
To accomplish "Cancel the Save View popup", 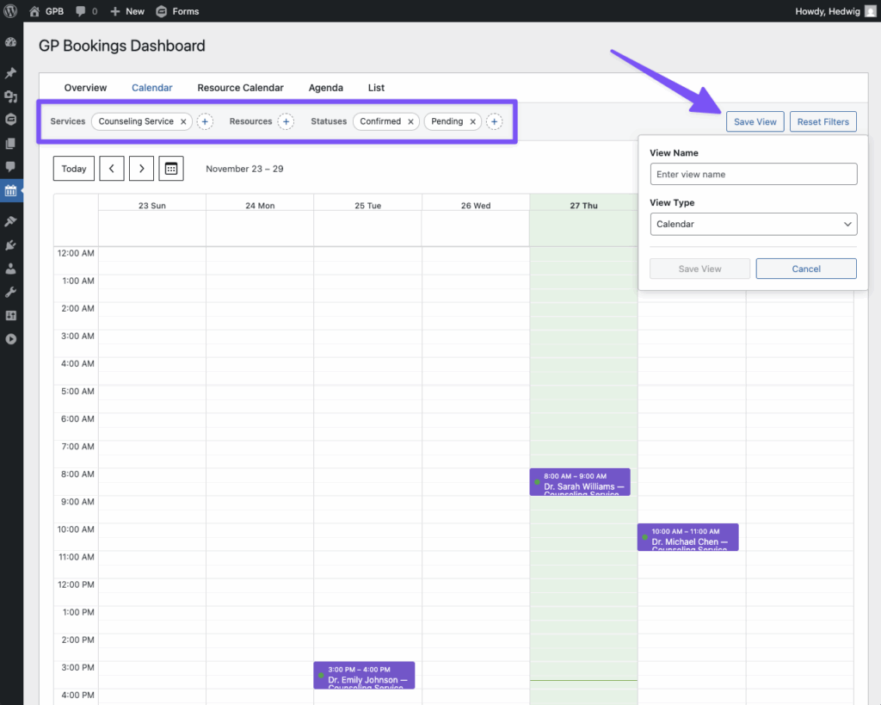I will click(805, 269).
